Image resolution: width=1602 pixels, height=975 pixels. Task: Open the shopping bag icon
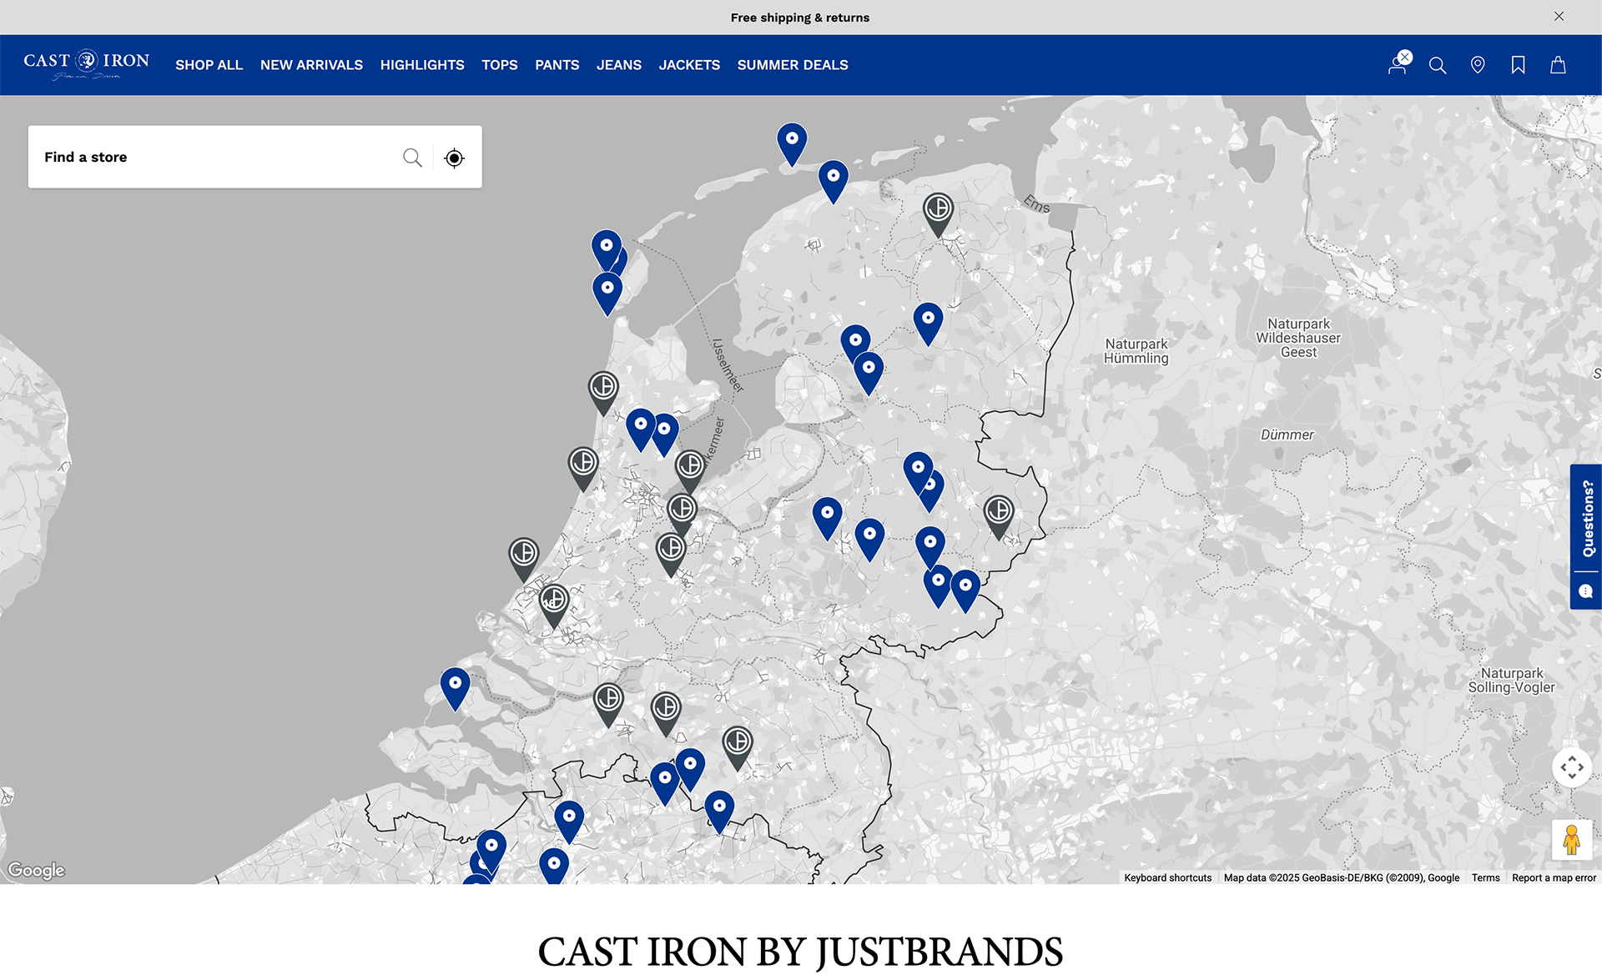tap(1558, 65)
